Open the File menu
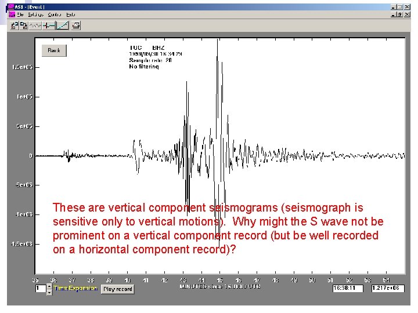The width and height of the screenshot is (418, 313). coord(20,14)
